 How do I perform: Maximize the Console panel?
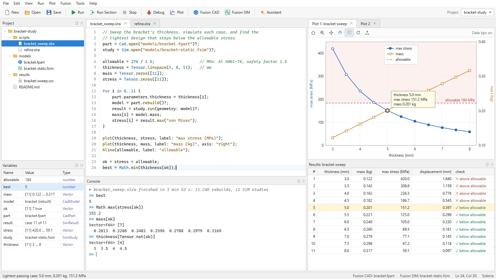[299, 181]
